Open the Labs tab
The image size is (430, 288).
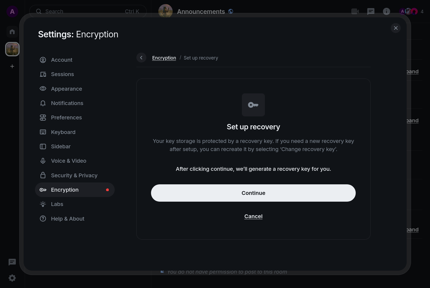57,204
